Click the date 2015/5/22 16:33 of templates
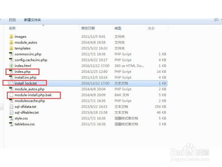The image size is (222, 167). pos(94,48)
